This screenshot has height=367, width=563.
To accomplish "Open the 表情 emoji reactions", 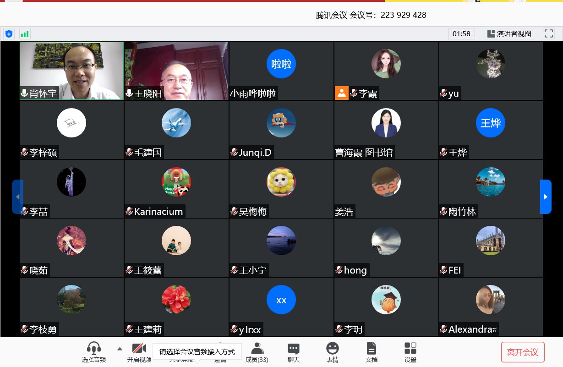I will (333, 352).
